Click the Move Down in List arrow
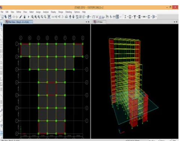 coord(73,17)
